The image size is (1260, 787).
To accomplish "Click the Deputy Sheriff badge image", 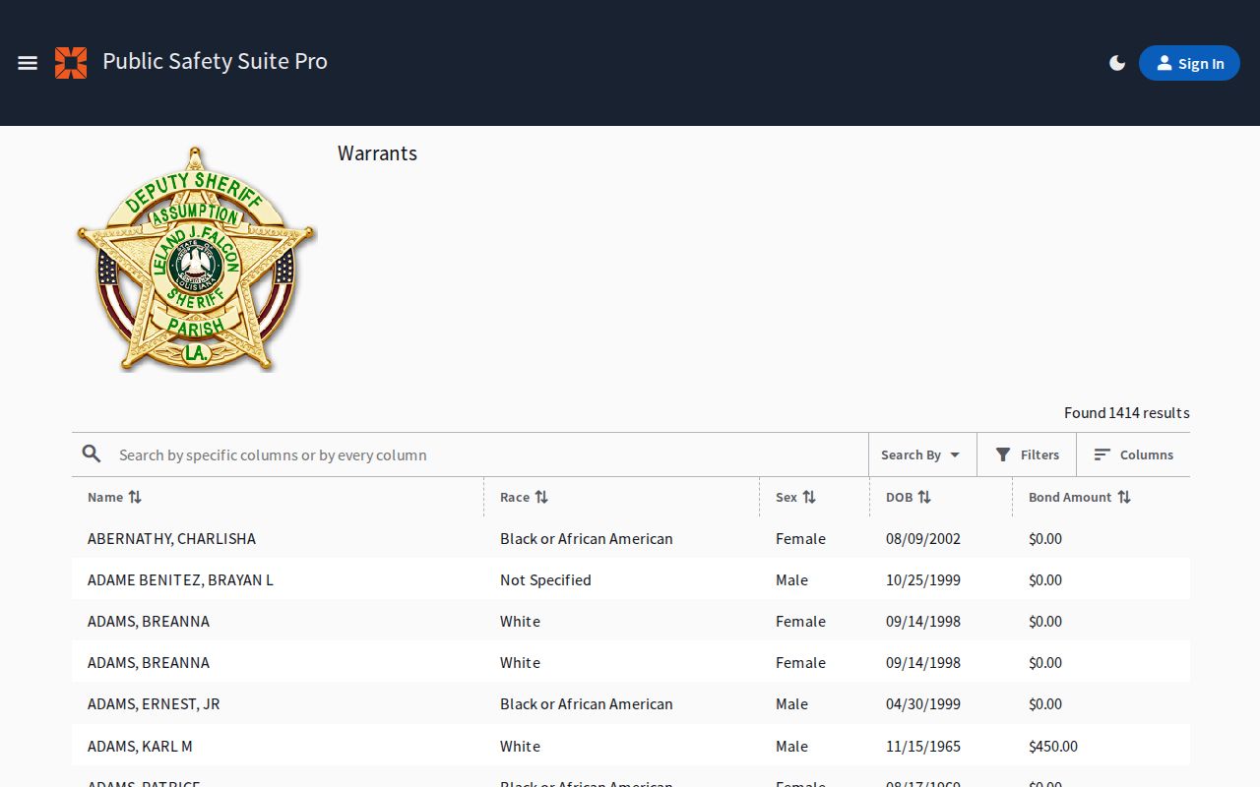I will (196, 259).
